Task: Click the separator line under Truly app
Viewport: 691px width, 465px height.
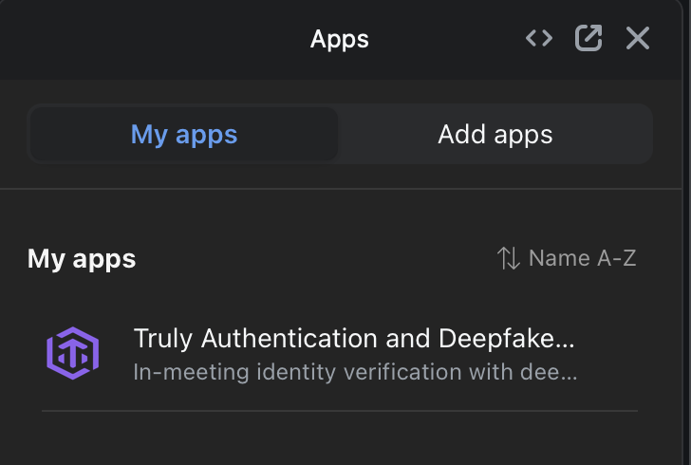Action: point(339,411)
